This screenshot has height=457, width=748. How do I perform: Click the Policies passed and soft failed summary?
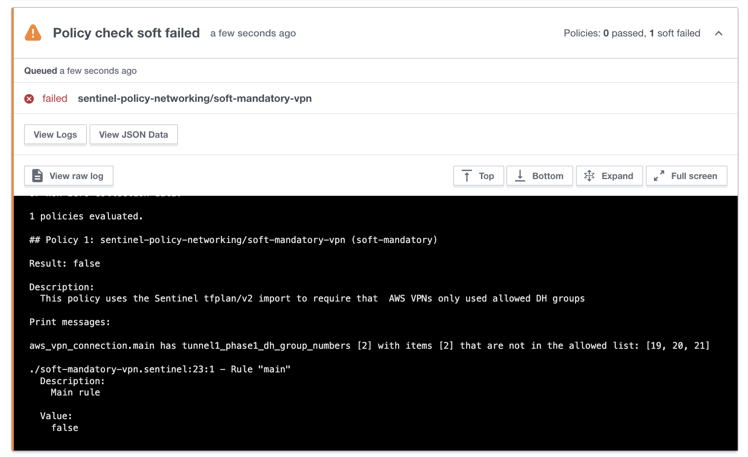pyautogui.click(x=632, y=33)
